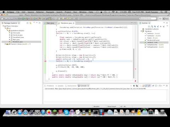Click Remove Launch X icon in Console
The height and width of the screenshot is (127, 170).
pos(134,86)
